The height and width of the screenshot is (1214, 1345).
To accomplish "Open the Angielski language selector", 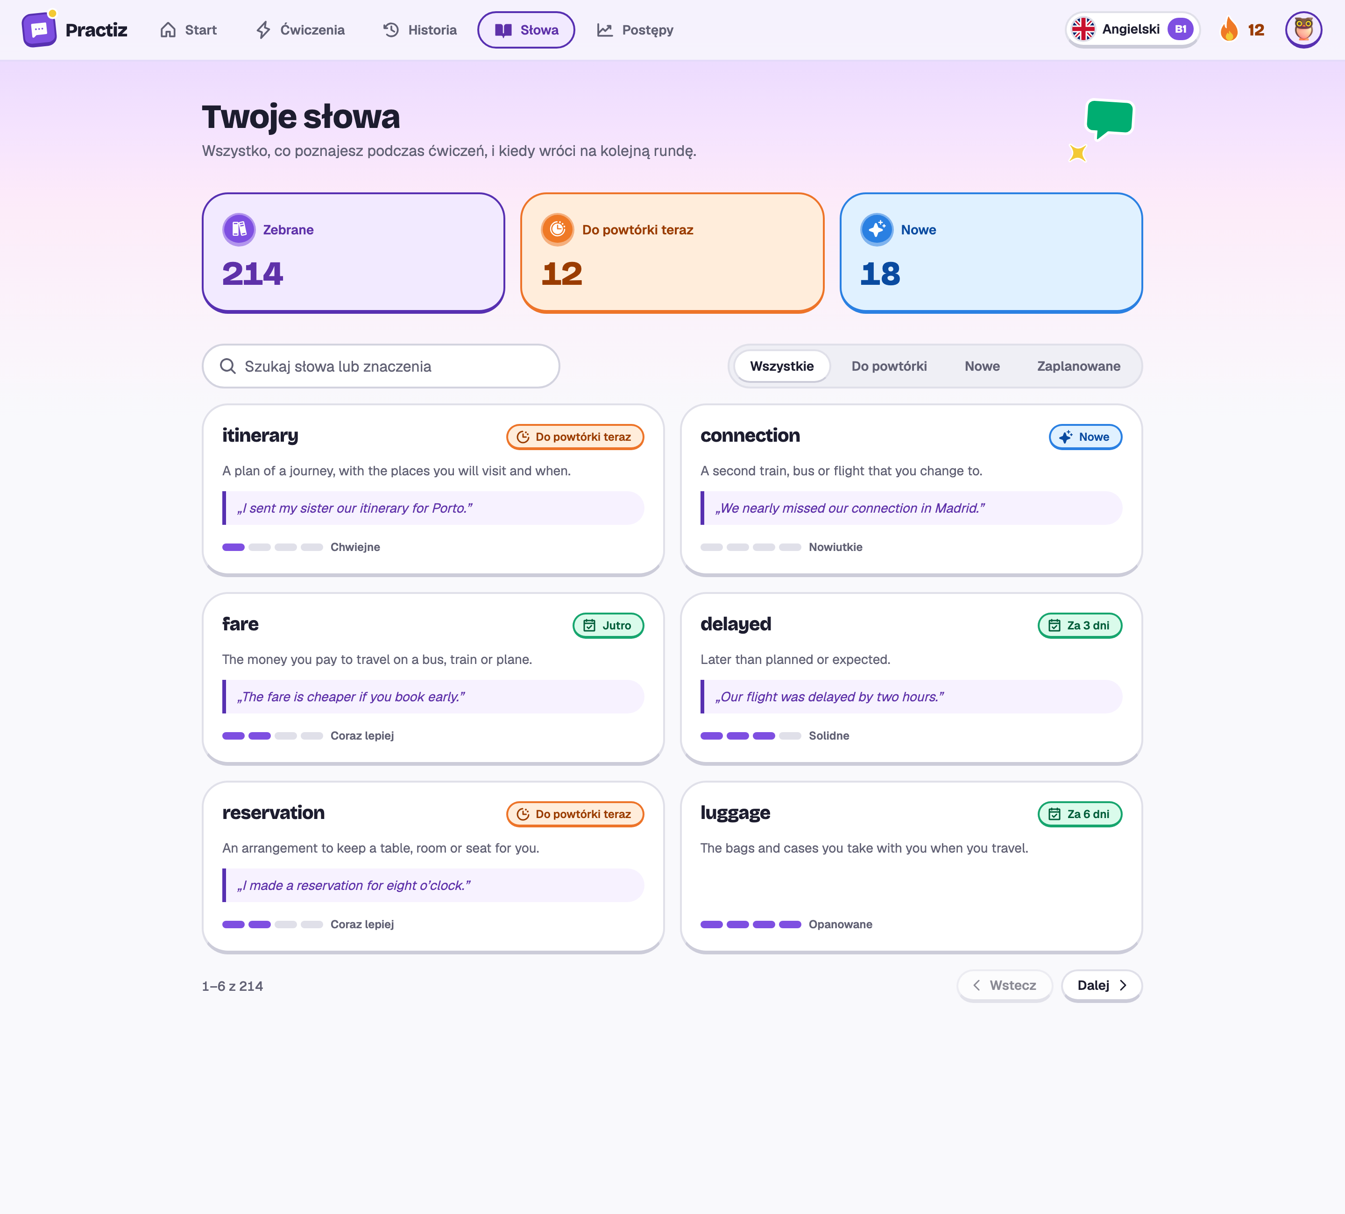I will coord(1132,29).
